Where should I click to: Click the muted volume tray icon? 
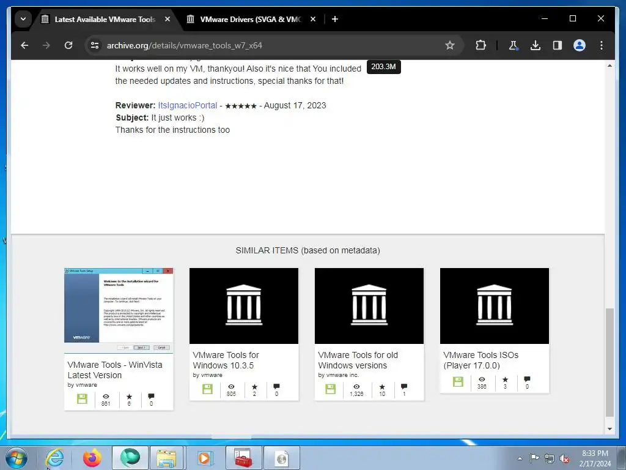click(564, 458)
